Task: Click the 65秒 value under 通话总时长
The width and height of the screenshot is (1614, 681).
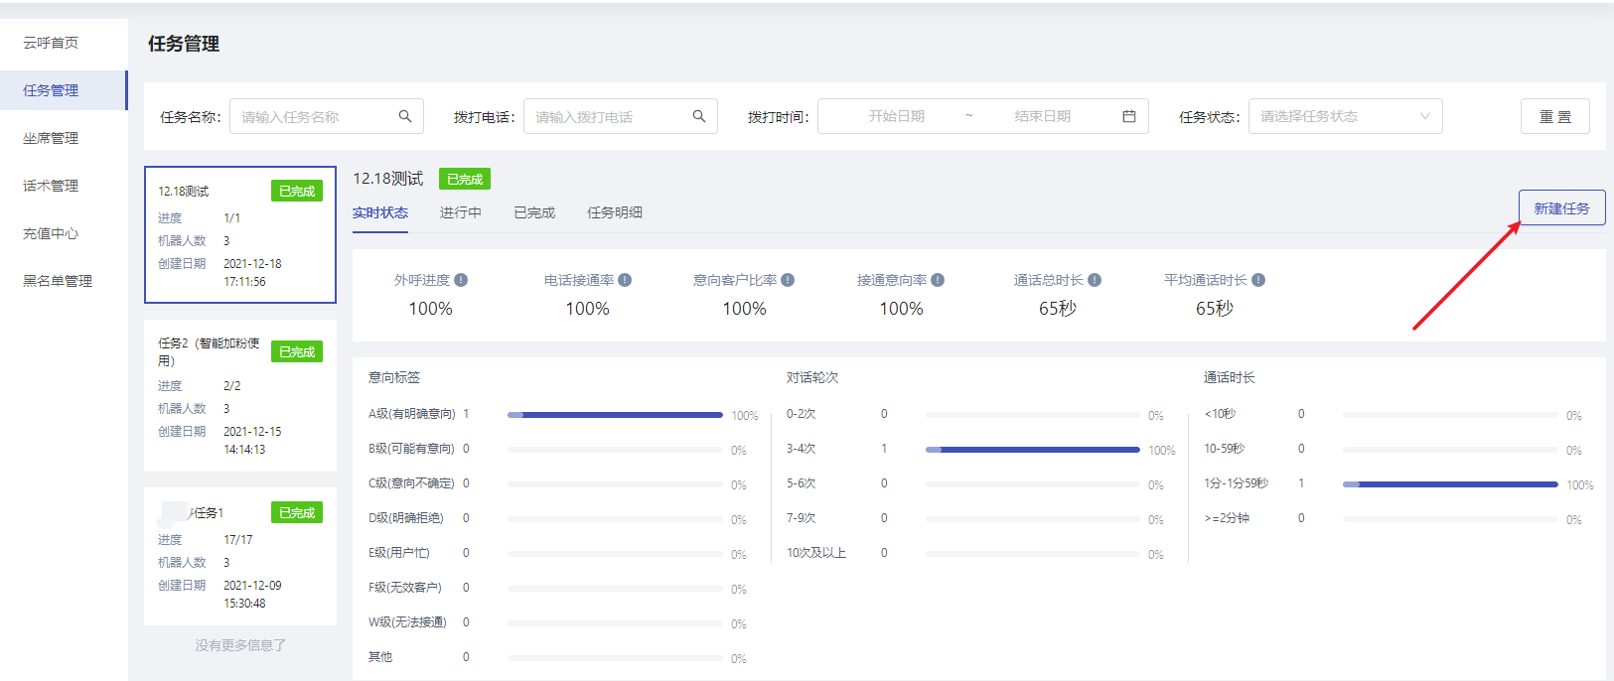Action: 1058,309
